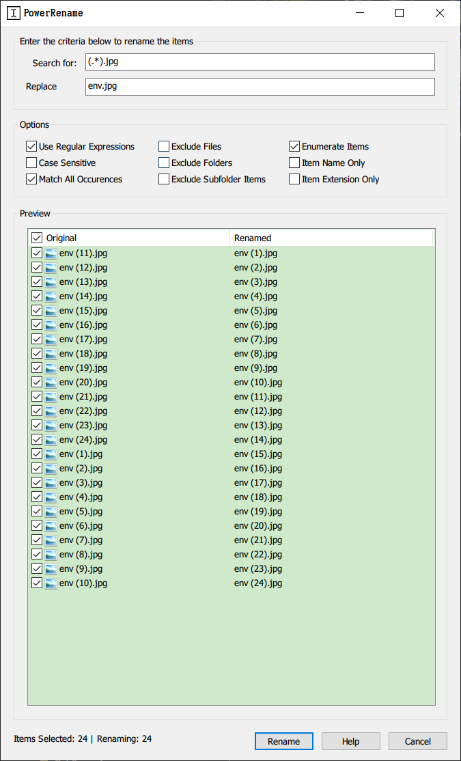461x761 pixels.
Task: Click the Rename button
Action: (284, 741)
